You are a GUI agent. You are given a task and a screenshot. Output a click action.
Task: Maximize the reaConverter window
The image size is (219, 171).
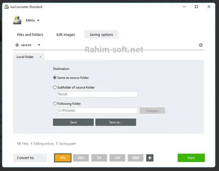(x=196, y=7)
